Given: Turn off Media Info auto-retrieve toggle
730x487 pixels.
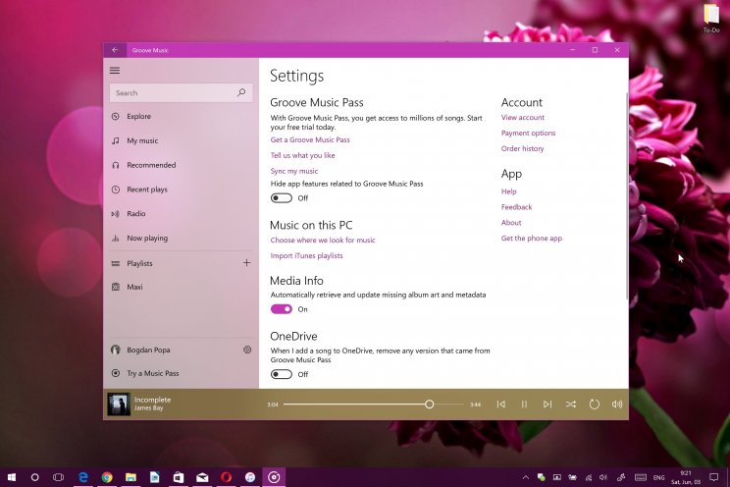Looking at the screenshot, I should (282, 309).
